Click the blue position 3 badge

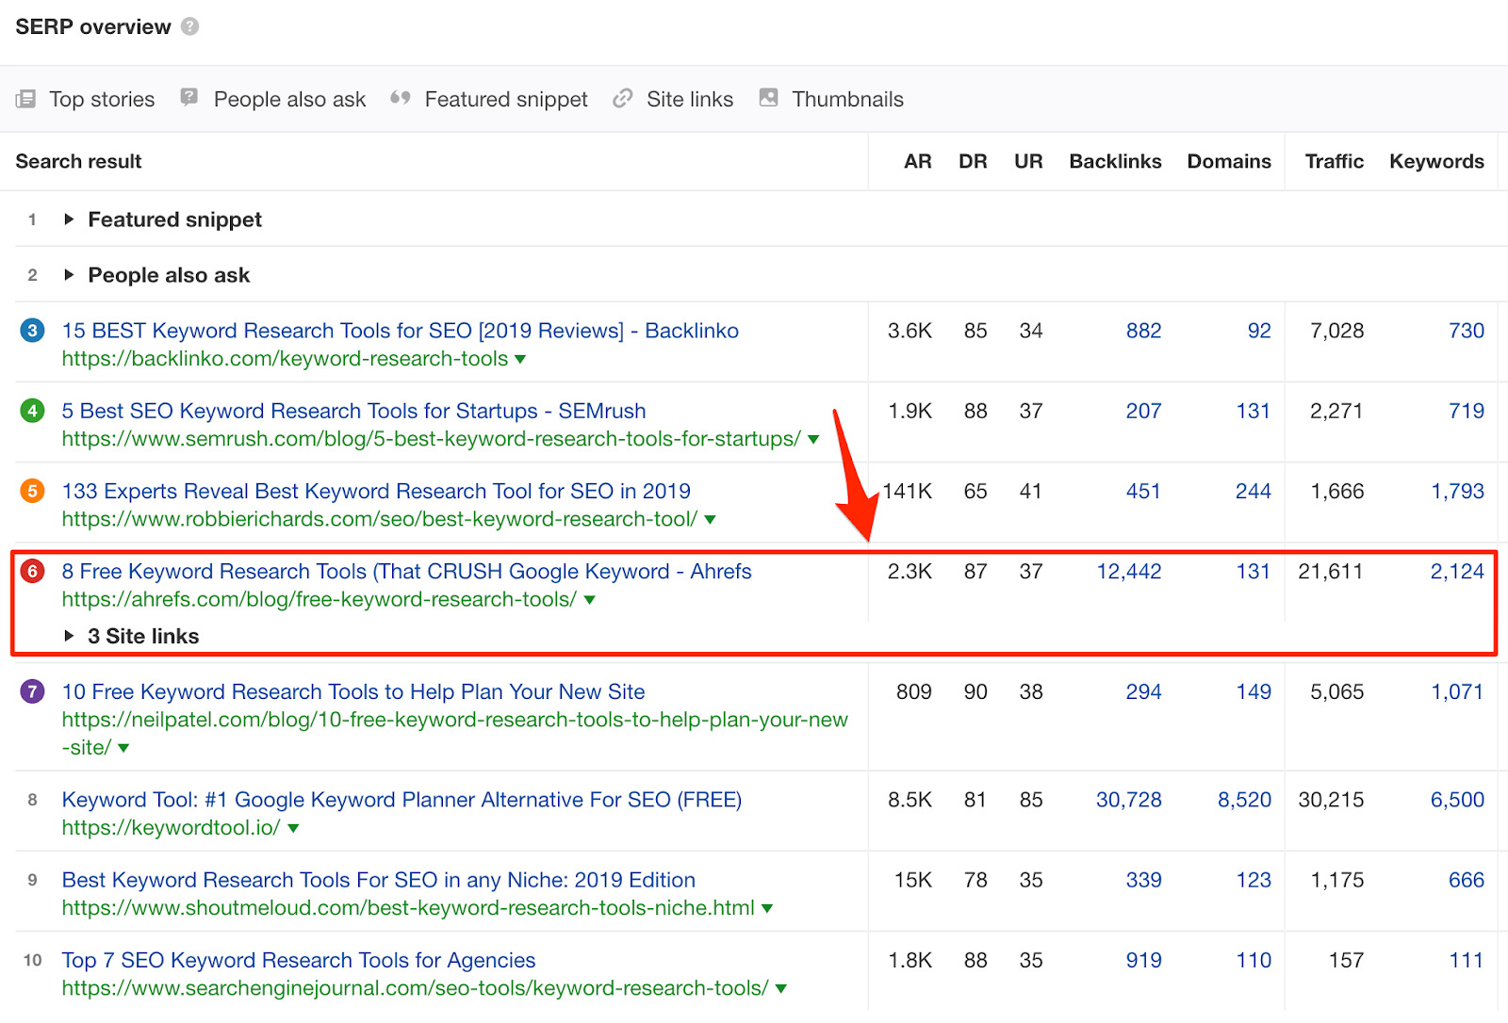point(32,331)
